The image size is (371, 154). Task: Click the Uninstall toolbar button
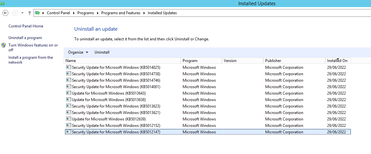[102, 52]
